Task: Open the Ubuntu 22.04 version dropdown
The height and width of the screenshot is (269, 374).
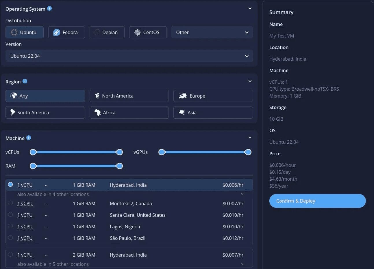Action: tap(129, 56)
